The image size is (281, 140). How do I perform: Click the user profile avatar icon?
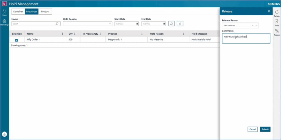click(x=4, y=134)
